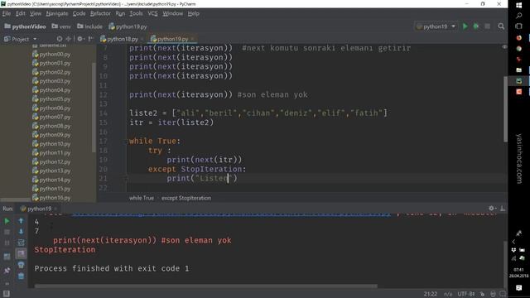Click venv breadcrumb in navigation bar

[x=61, y=26]
